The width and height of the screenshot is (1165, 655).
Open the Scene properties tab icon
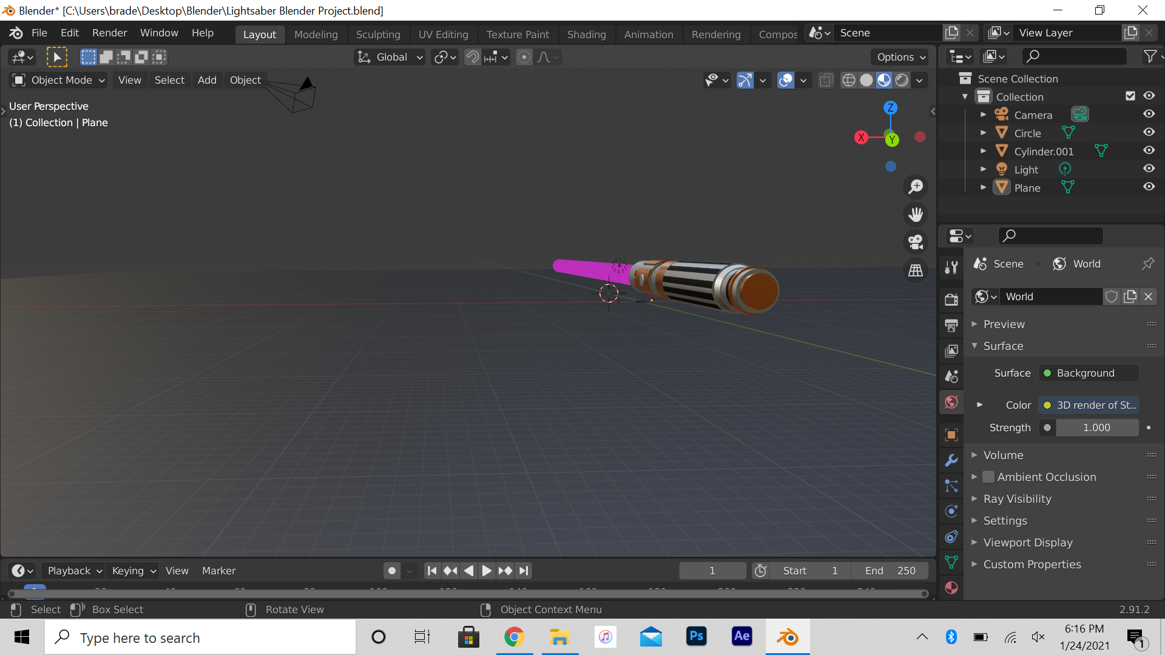pyautogui.click(x=951, y=377)
